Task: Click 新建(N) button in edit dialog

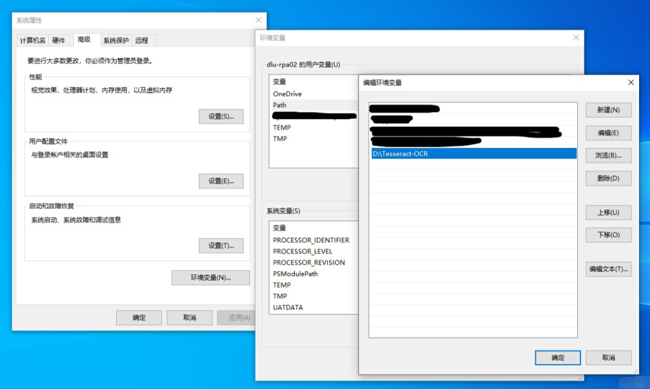Action: click(608, 110)
